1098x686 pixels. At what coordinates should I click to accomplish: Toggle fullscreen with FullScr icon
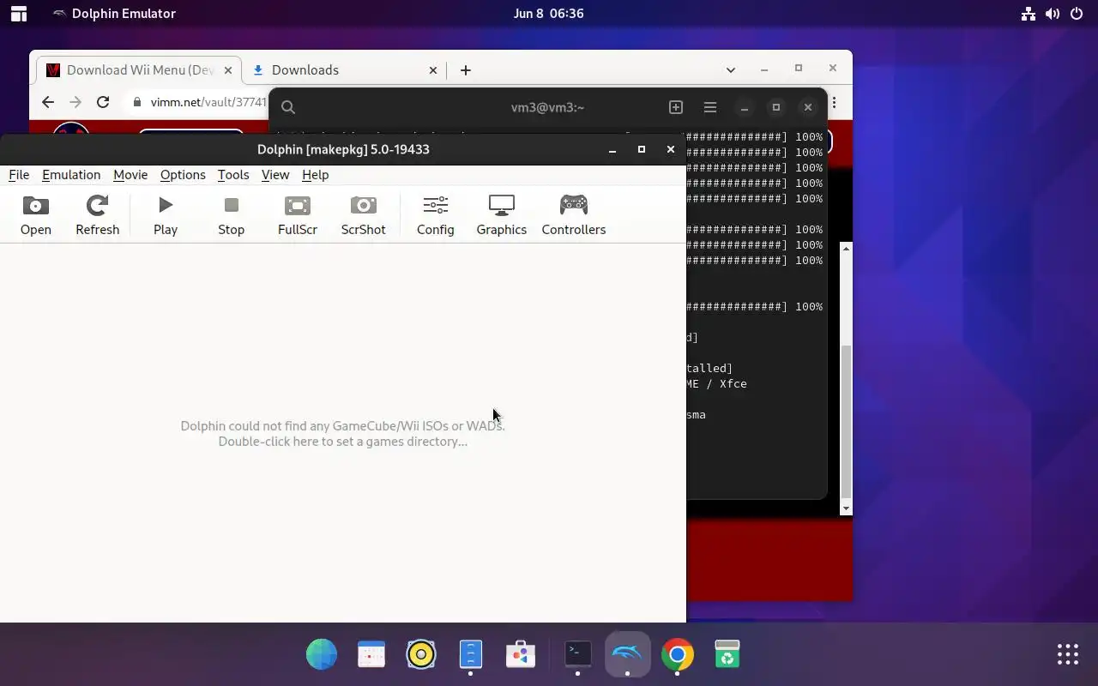(x=298, y=214)
